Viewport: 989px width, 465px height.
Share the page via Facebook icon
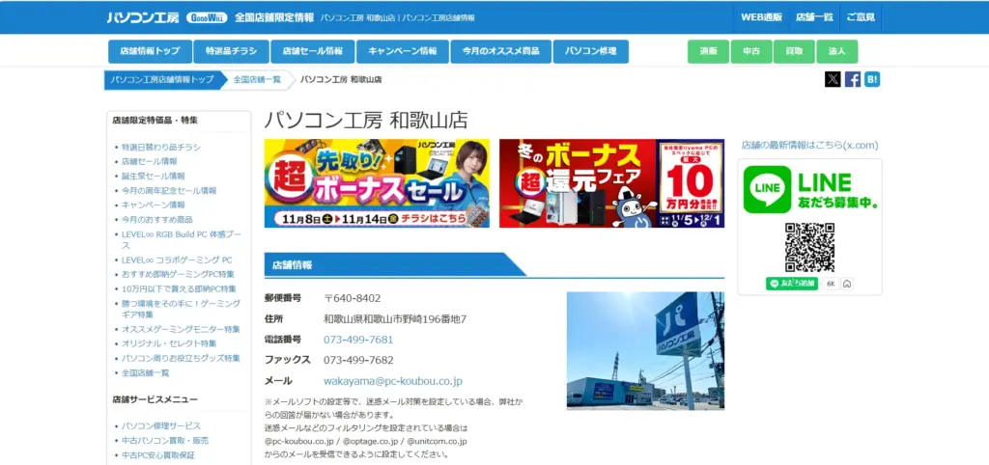coord(853,80)
